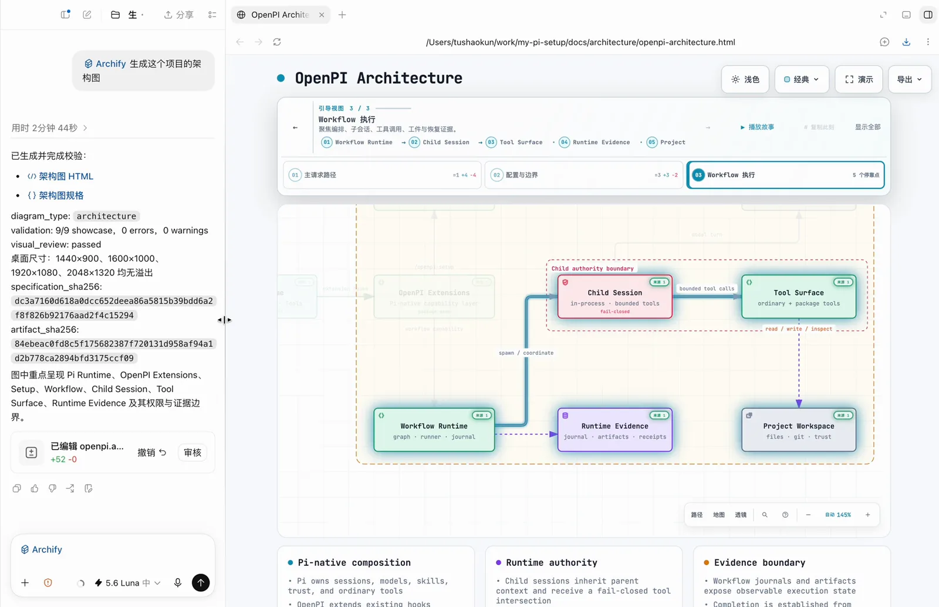939x607 pixels.
Task: Click the guided view back arrow
Action: coord(295,127)
